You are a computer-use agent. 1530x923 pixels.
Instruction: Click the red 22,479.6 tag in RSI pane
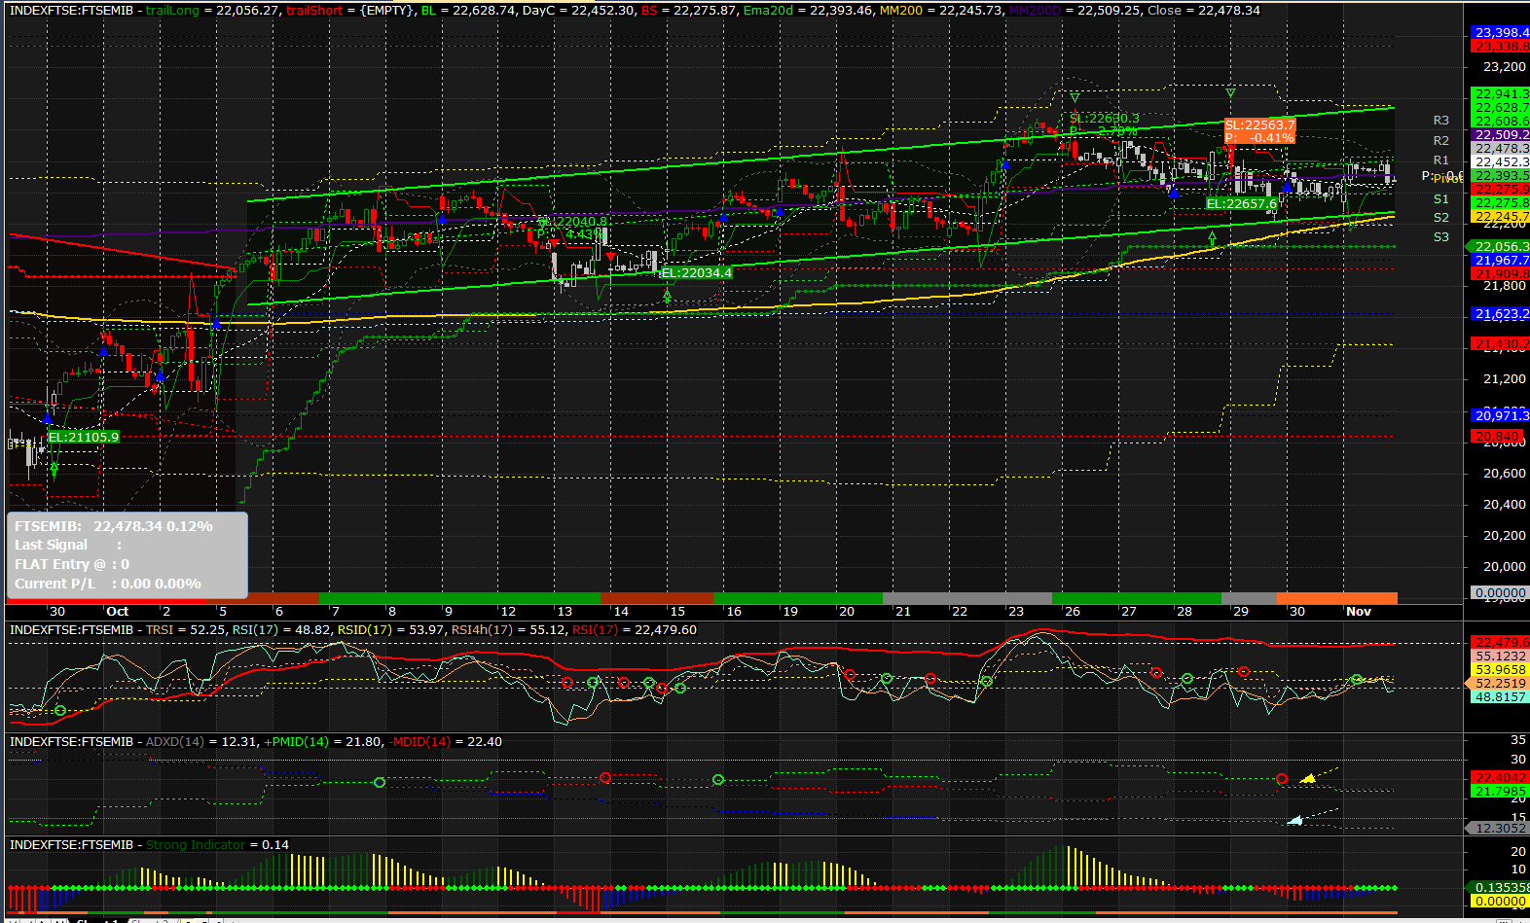click(x=1500, y=642)
